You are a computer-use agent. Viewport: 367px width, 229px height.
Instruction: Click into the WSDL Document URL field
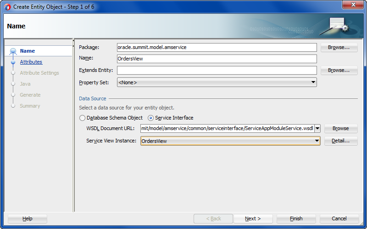coord(227,128)
